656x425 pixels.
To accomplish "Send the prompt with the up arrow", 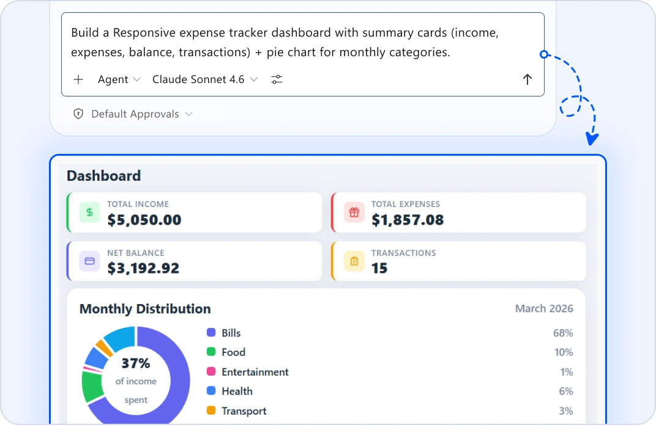I will pos(527,79).
